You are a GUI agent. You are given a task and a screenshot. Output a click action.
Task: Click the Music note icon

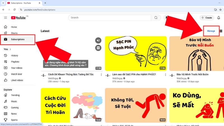click(x=5, y=101)
